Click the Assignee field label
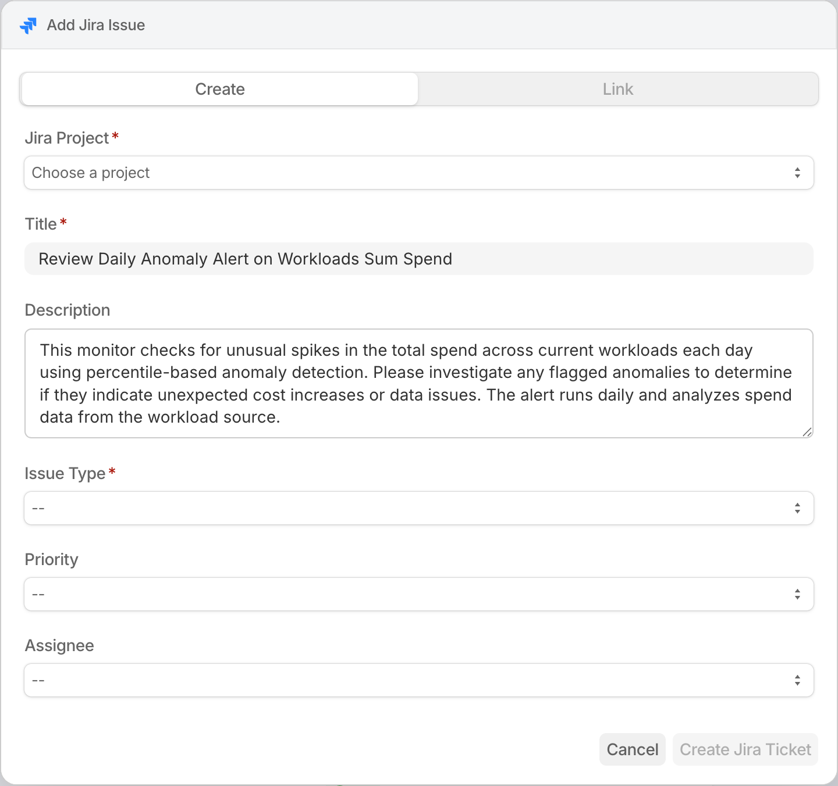The image size is (838, 786). [59, 645]
